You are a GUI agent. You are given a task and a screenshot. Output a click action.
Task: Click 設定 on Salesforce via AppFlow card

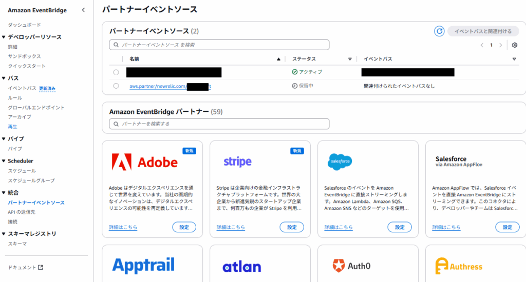point(508,227)
